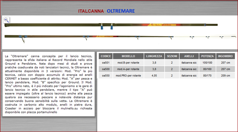Click the magnifier zoom icon on rod image
238x132 pixels.
point(6,20)
